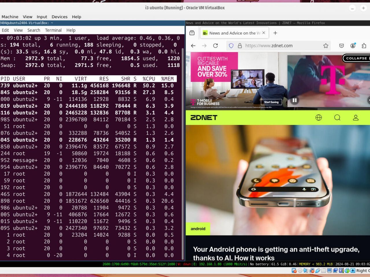Pause the T-Mobile video ad
The width and height of the screenshot is (370, 277).
click(295, 100)
